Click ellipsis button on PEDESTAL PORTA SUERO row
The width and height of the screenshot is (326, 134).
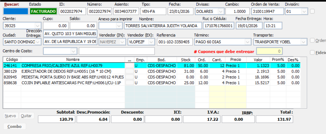pyautogui.click(x=130, y=77)
